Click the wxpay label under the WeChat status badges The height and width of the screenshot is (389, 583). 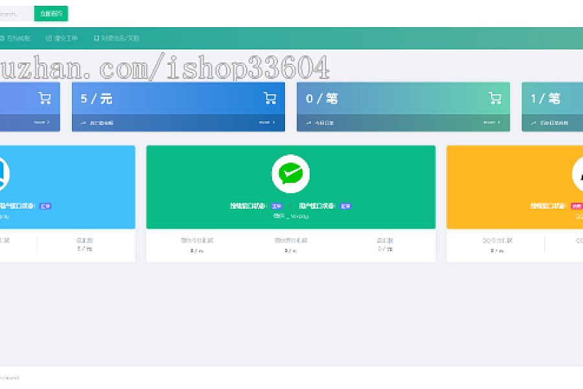coord(291,216)
